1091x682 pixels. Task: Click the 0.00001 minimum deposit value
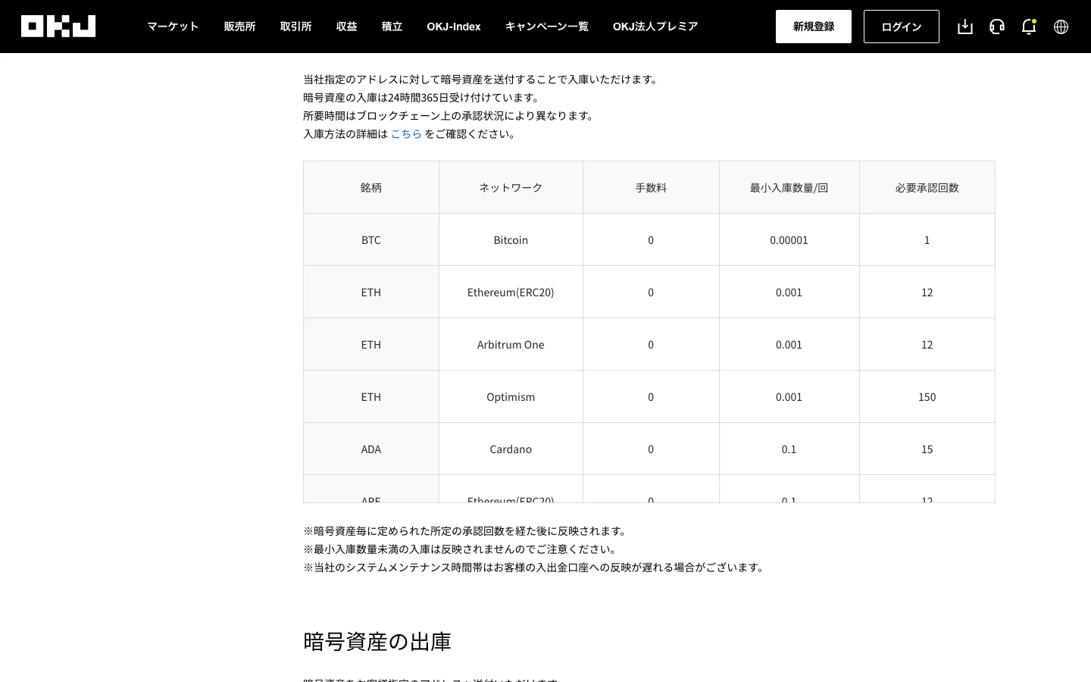coord(789,239)
